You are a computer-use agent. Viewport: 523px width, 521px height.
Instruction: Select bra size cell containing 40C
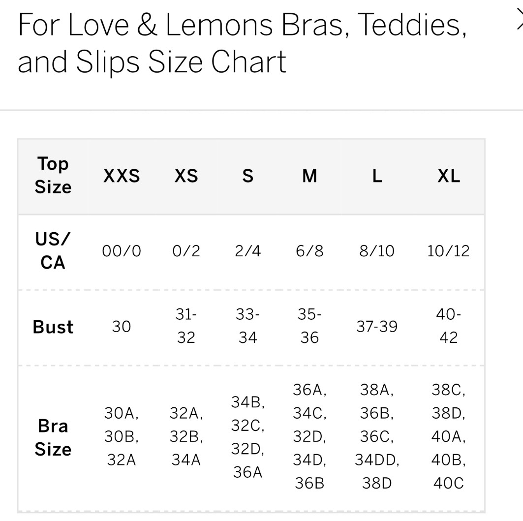pos(449,437)
